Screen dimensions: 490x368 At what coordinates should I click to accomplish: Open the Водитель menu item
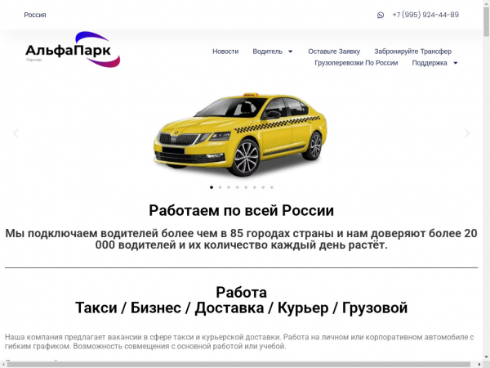point(268,52)
